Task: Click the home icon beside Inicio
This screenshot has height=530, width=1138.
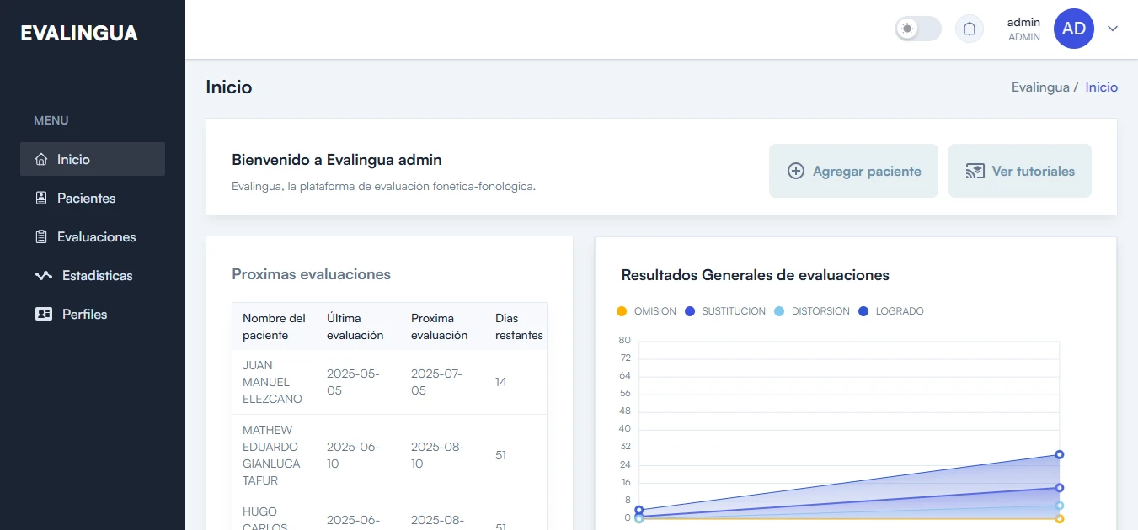Action: pyautogui.click(x=40, y=159)
